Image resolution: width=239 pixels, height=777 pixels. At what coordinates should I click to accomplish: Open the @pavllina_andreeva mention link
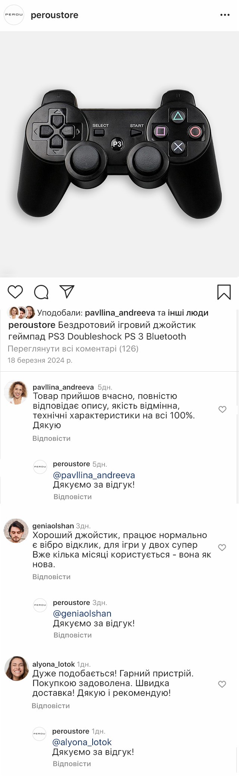pos(94,475)
